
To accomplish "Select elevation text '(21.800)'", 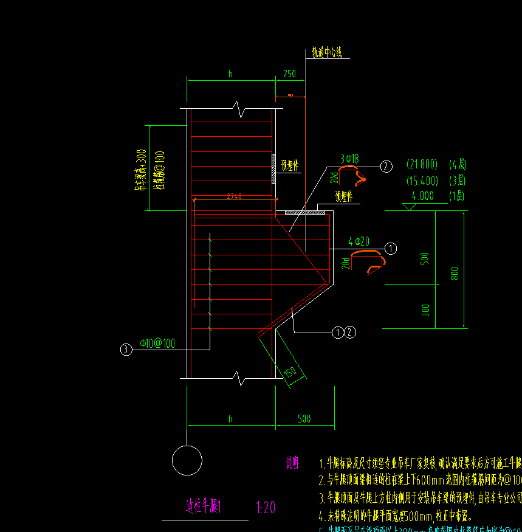I will click(x=422, y=165).
